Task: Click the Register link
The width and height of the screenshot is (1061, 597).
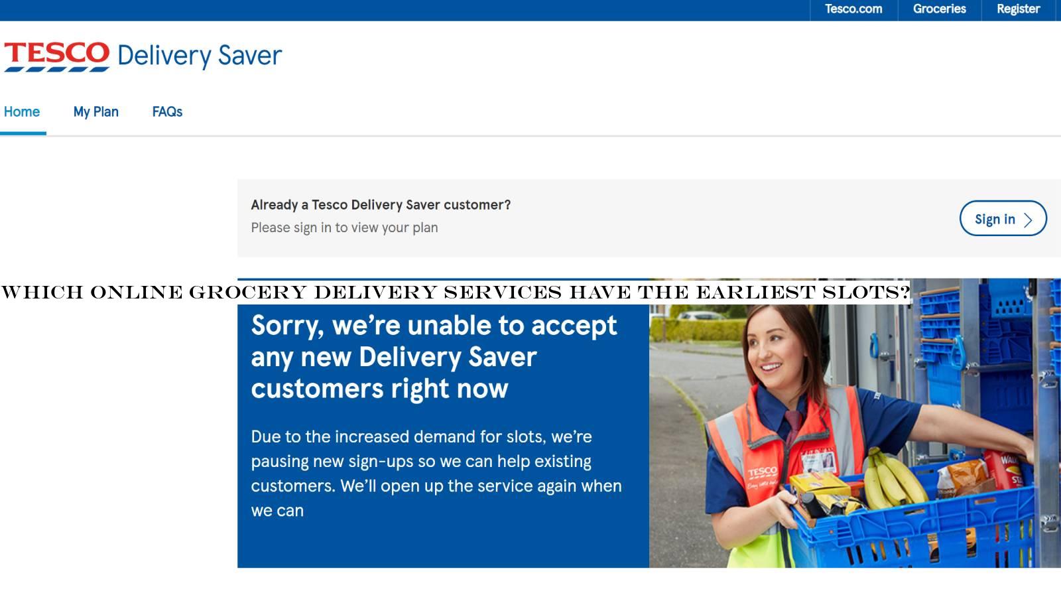Action: tap(1018, 9)
